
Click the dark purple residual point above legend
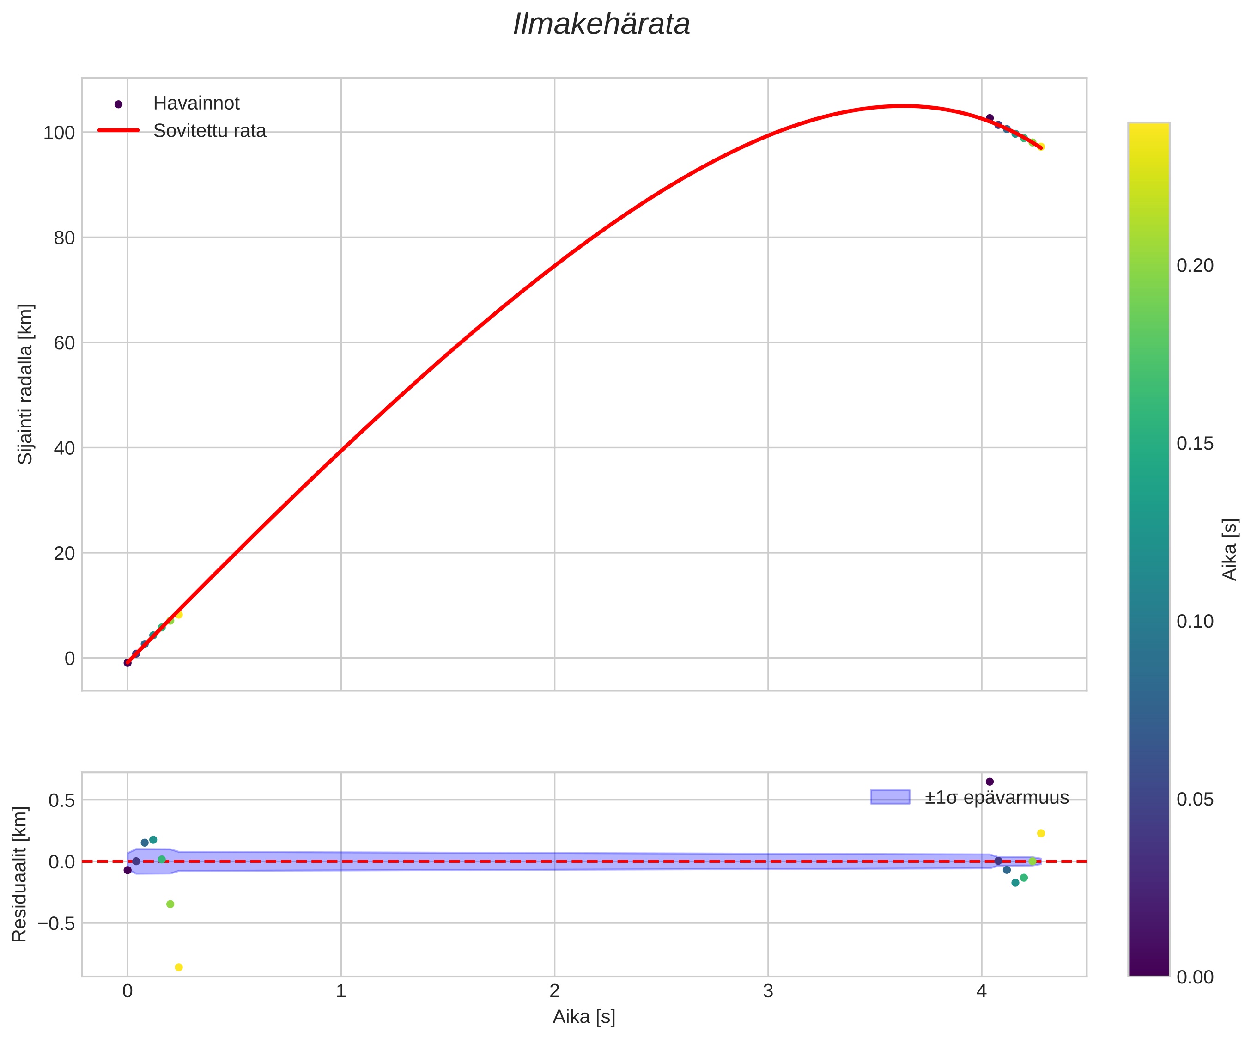pyautogui.click(x=990, y=781)
